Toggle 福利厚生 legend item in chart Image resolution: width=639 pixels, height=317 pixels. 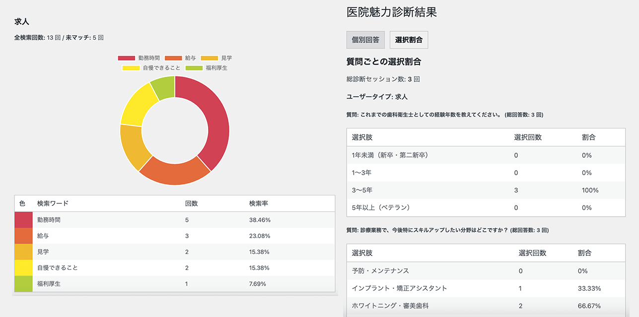point(206,68)
